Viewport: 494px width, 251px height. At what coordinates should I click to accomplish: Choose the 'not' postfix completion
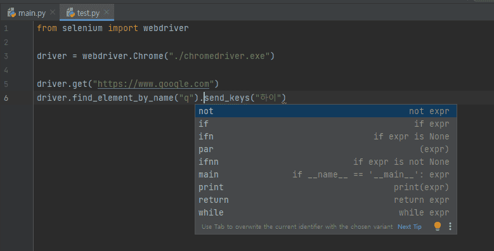[x=326, y=111]
